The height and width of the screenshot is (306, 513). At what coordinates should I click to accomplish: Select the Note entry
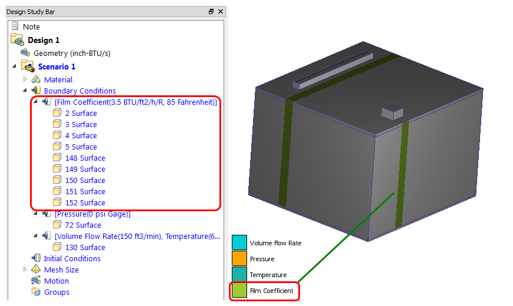click(x=31, y=26)
